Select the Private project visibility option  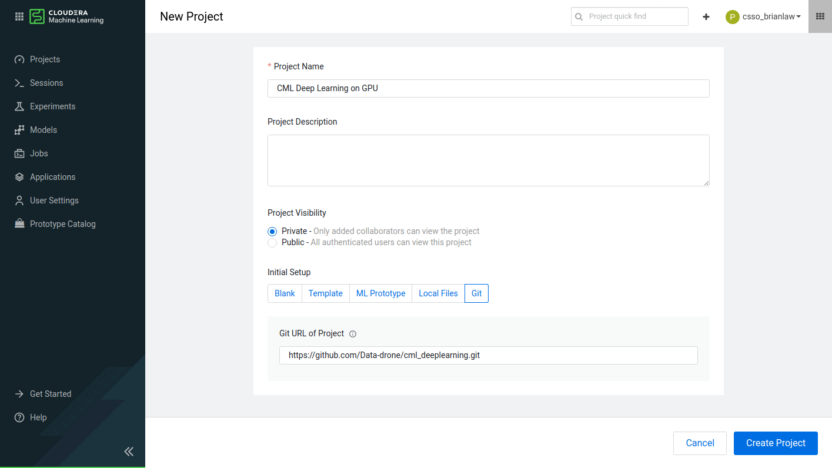click(272, 231)
